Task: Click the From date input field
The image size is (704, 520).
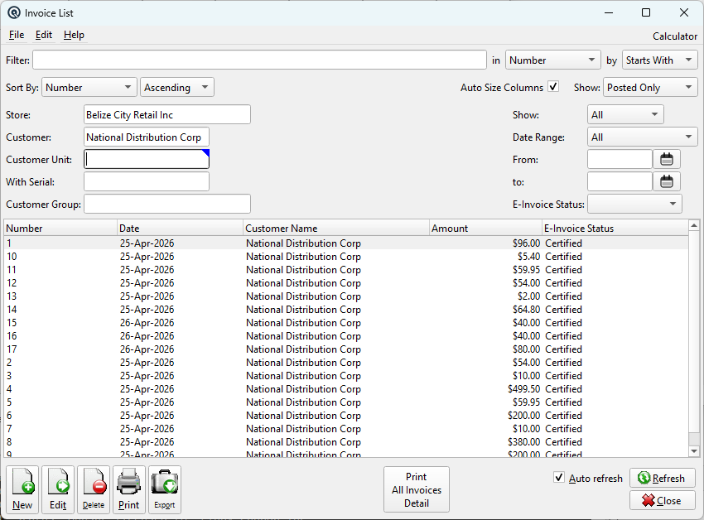Action: (620, 160)
